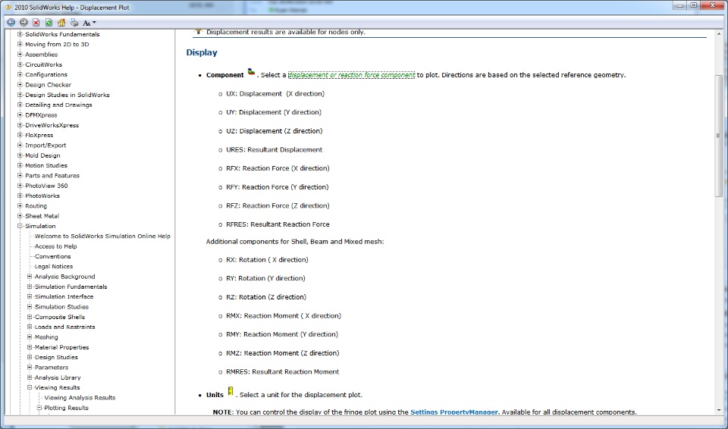Screen dimensions: 728x429
Task: Select Simulation Fundamentals in the tree
Action: tap(71, 287)
